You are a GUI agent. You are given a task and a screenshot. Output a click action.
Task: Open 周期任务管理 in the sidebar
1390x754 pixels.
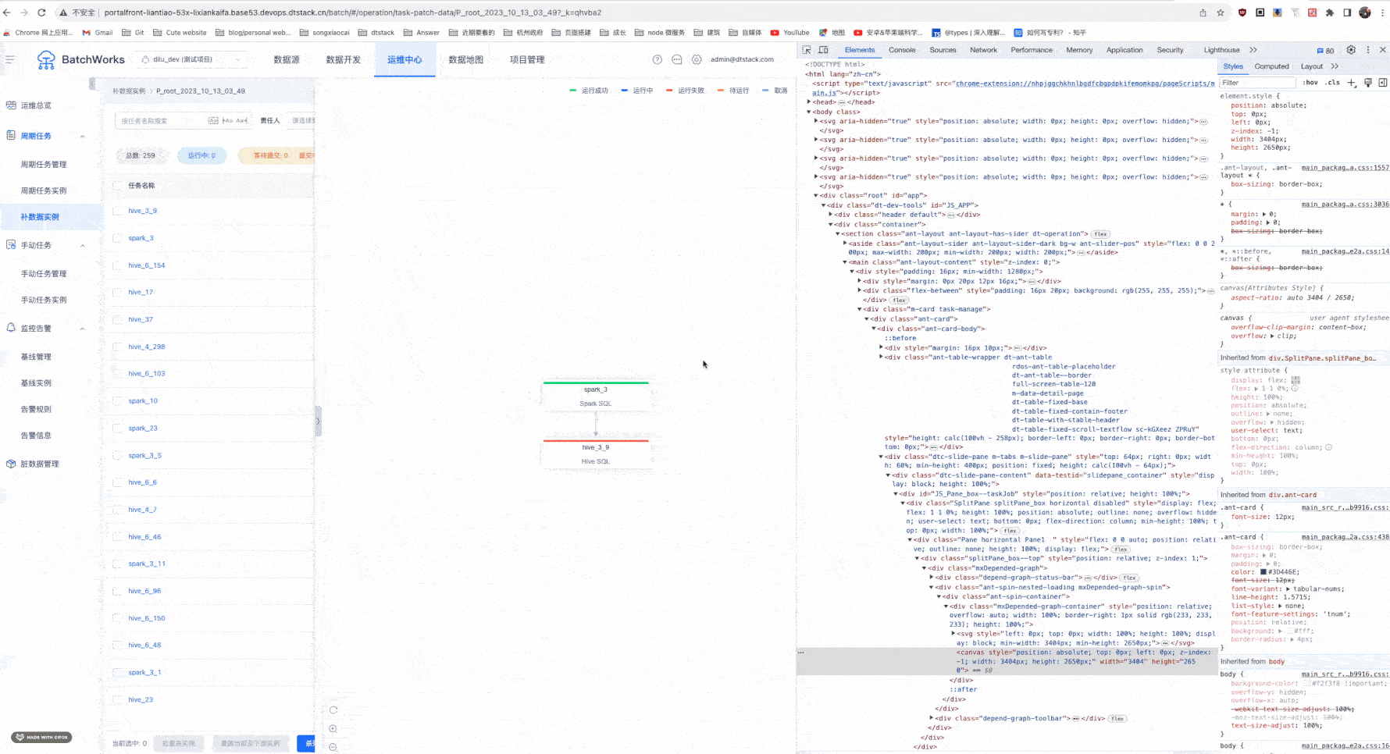pyautogui.click(x=44, y=165)
